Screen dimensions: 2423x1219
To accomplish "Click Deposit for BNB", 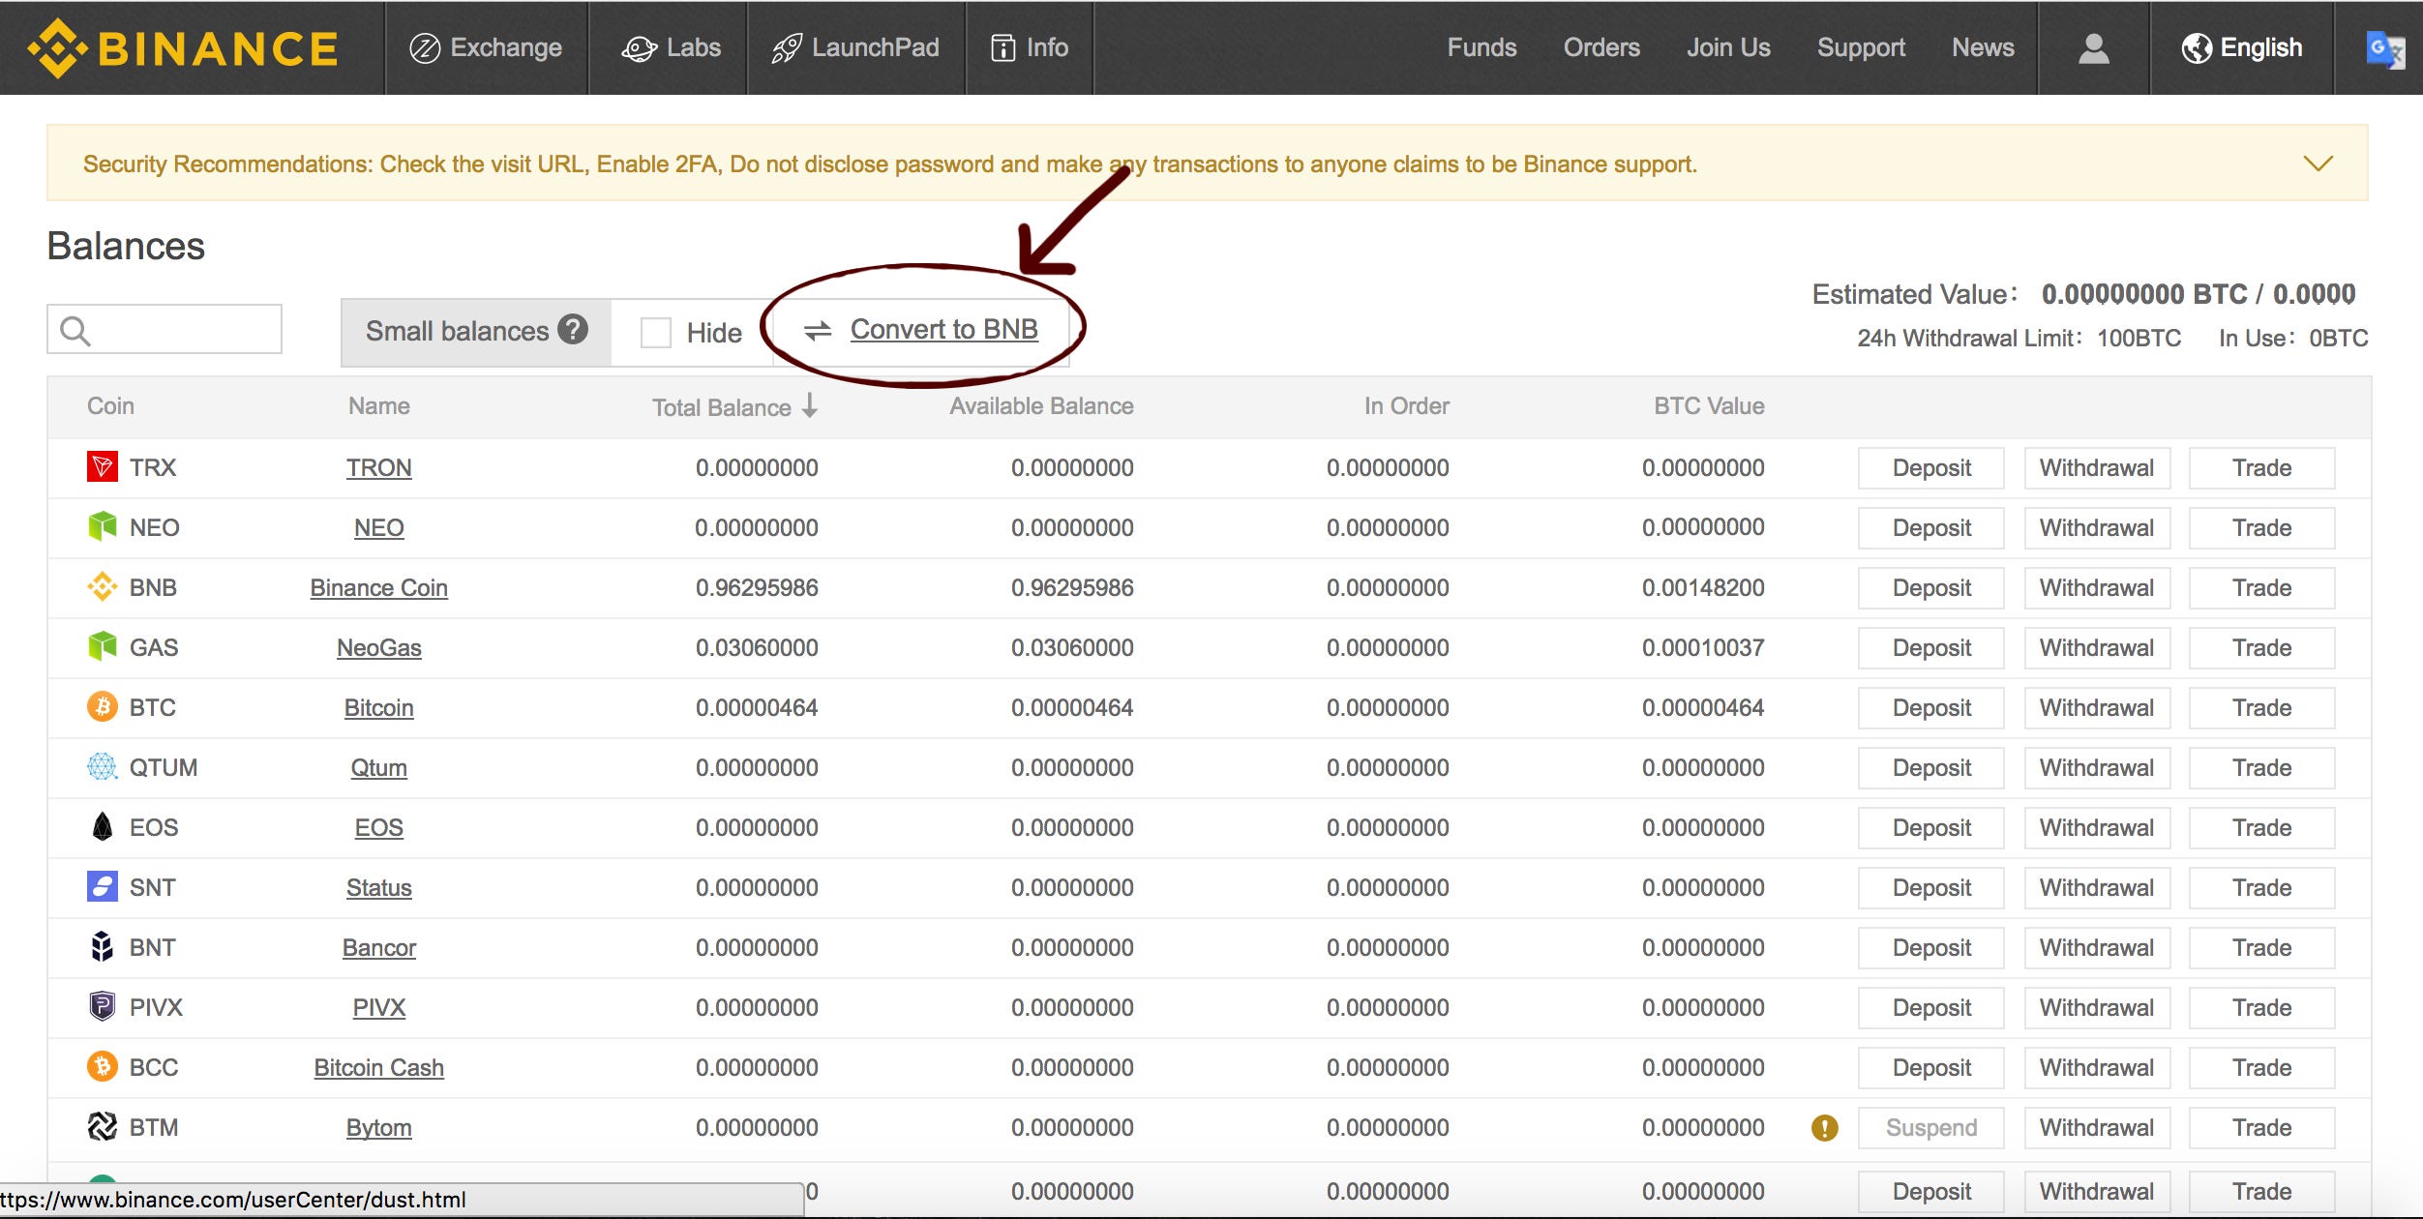I will click(1931, 588).
